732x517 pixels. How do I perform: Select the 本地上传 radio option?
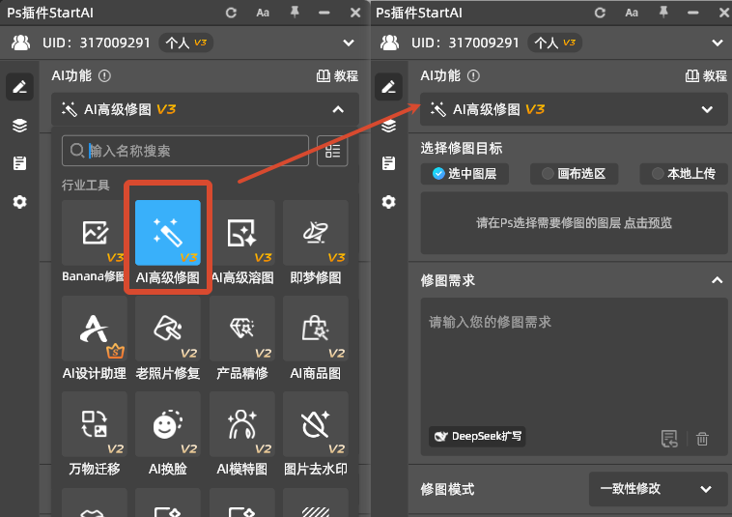(684, 174)
